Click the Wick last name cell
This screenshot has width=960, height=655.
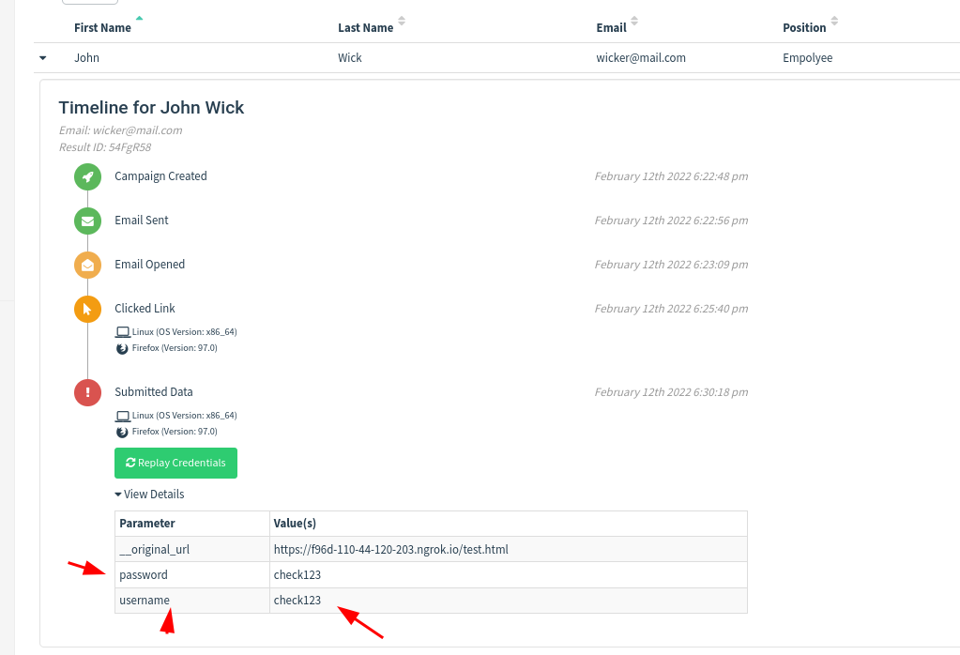coord(350,57)
